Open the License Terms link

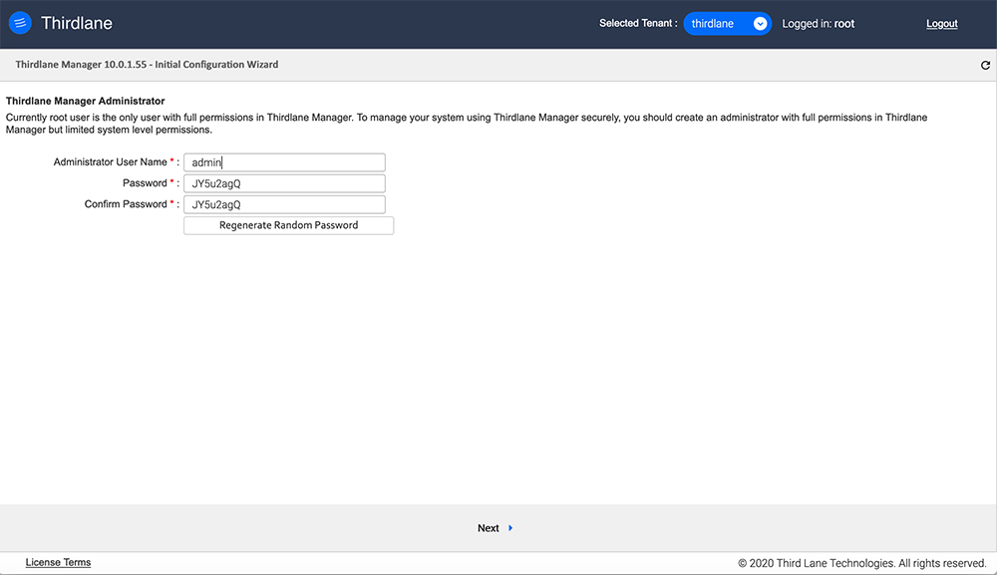(58, 562)
